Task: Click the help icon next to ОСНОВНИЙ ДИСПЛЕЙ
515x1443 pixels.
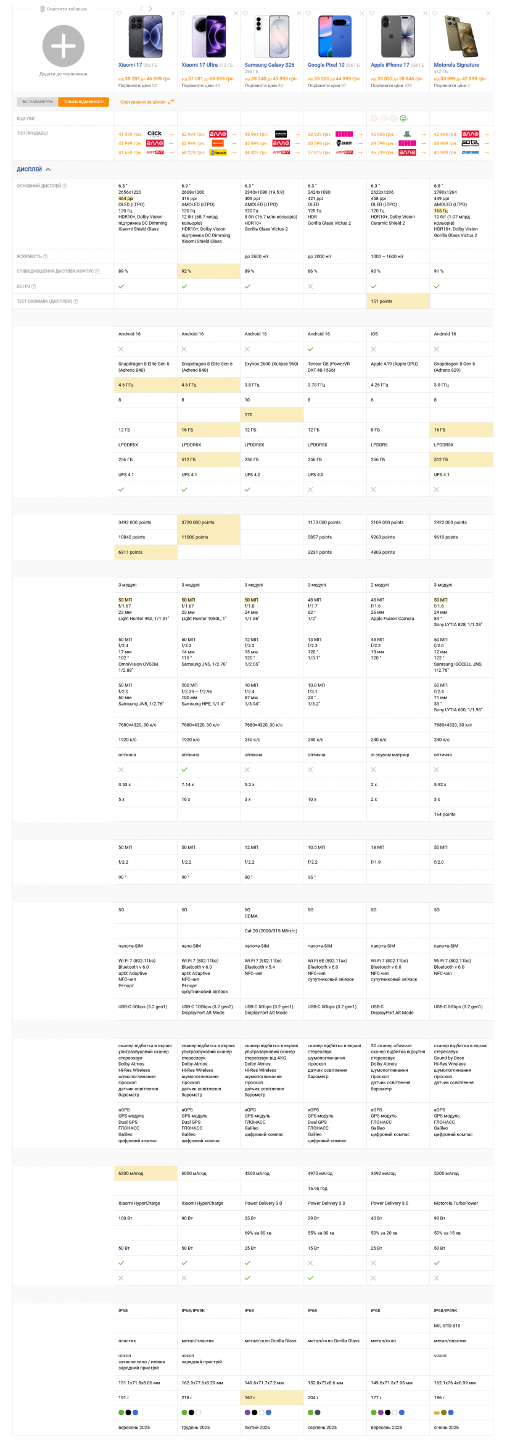Action: tap(65, 186)
